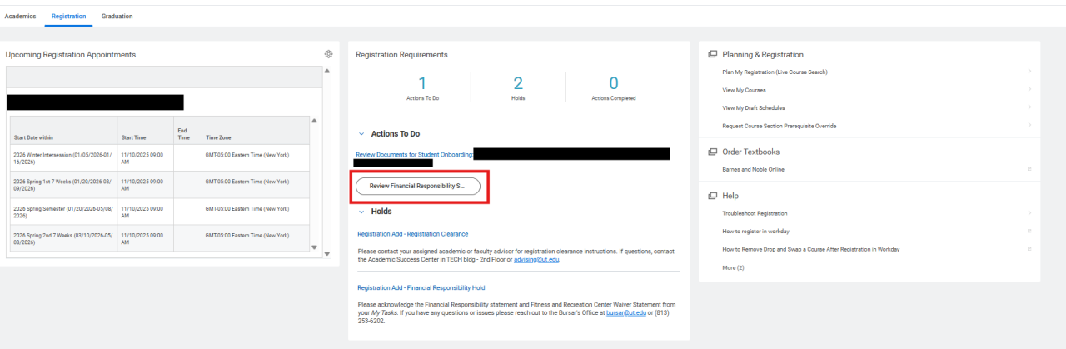The width and height of the screenshot is (1066, 349).
Task: Expand More (2) under Help
Action: (733, 267)
